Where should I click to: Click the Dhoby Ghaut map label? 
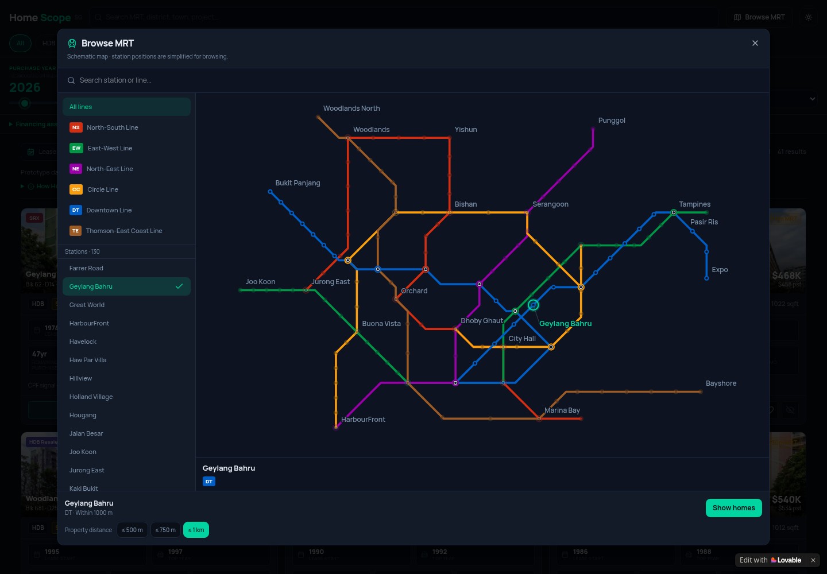tap(482, 321)
